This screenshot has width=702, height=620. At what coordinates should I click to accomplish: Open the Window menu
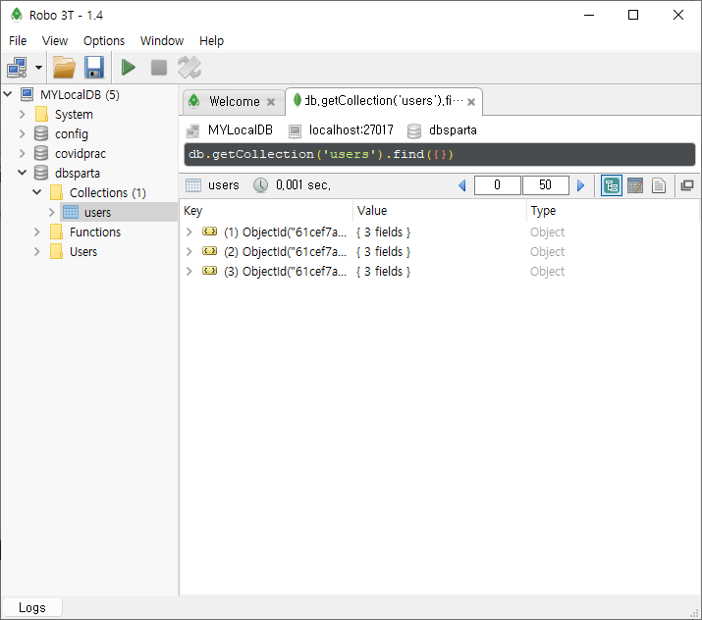click(x=162, y=40)
